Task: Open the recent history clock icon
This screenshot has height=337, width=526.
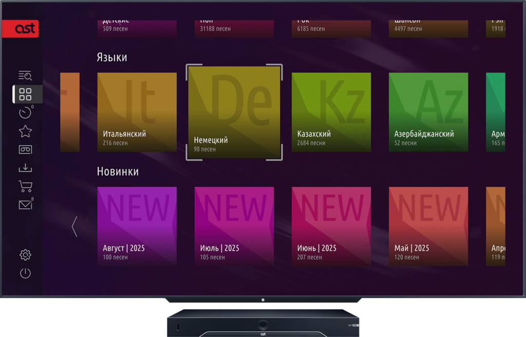Action: 25,113
